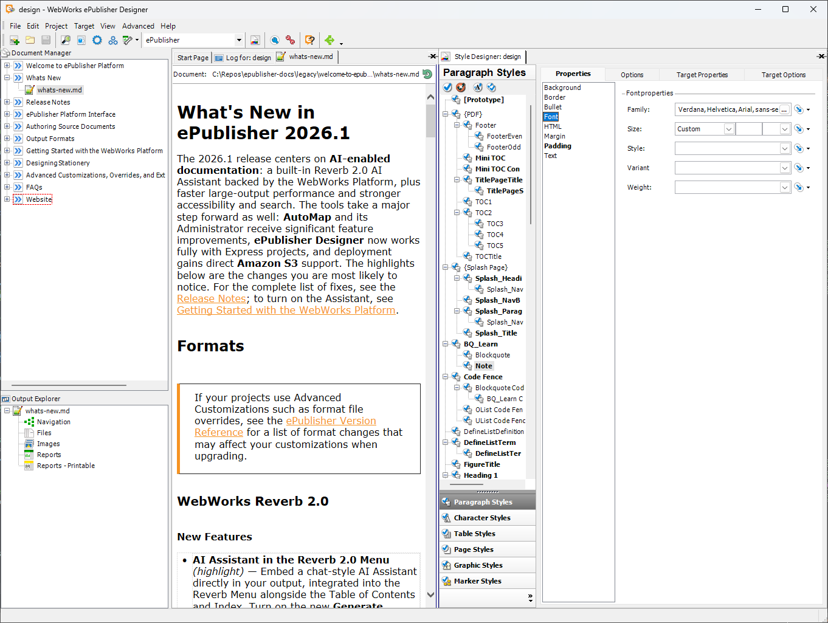Expand the Welcome to ePublisher Platform group

(x=7, y=66)
